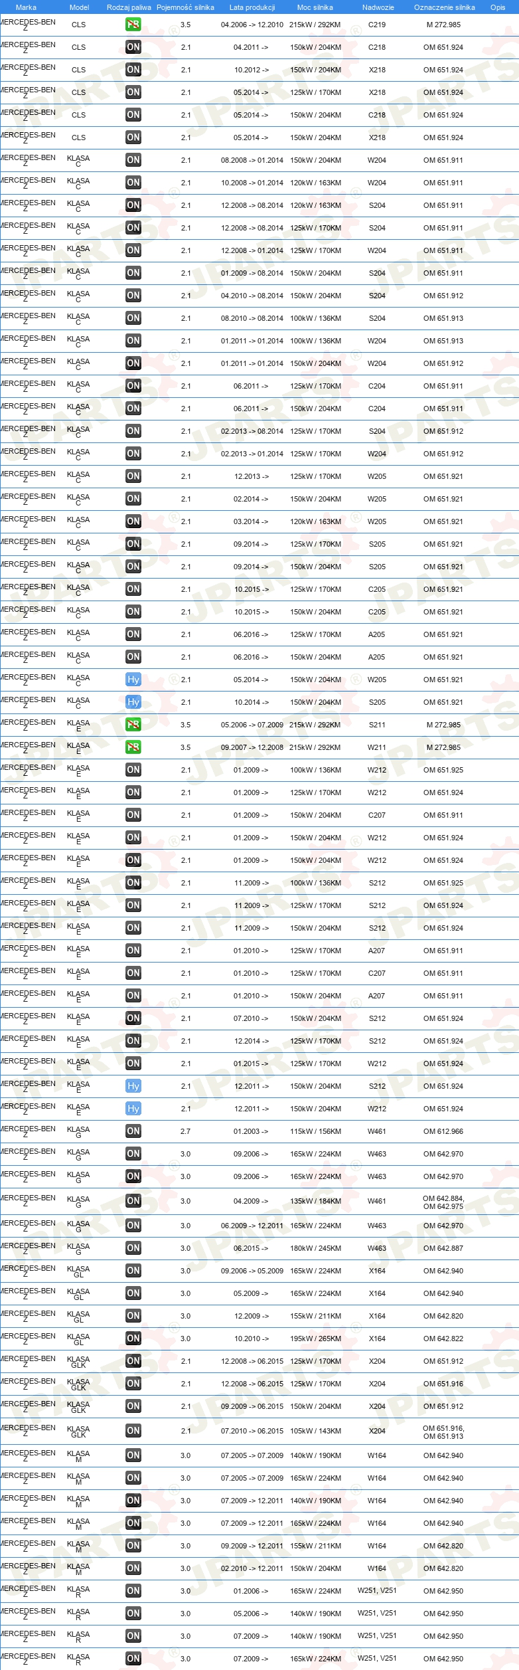519x1670 pixels.
Task: Select the date range 04.2006 -> 12.2010
Action: pyautogui.click(x=252, y=25)
